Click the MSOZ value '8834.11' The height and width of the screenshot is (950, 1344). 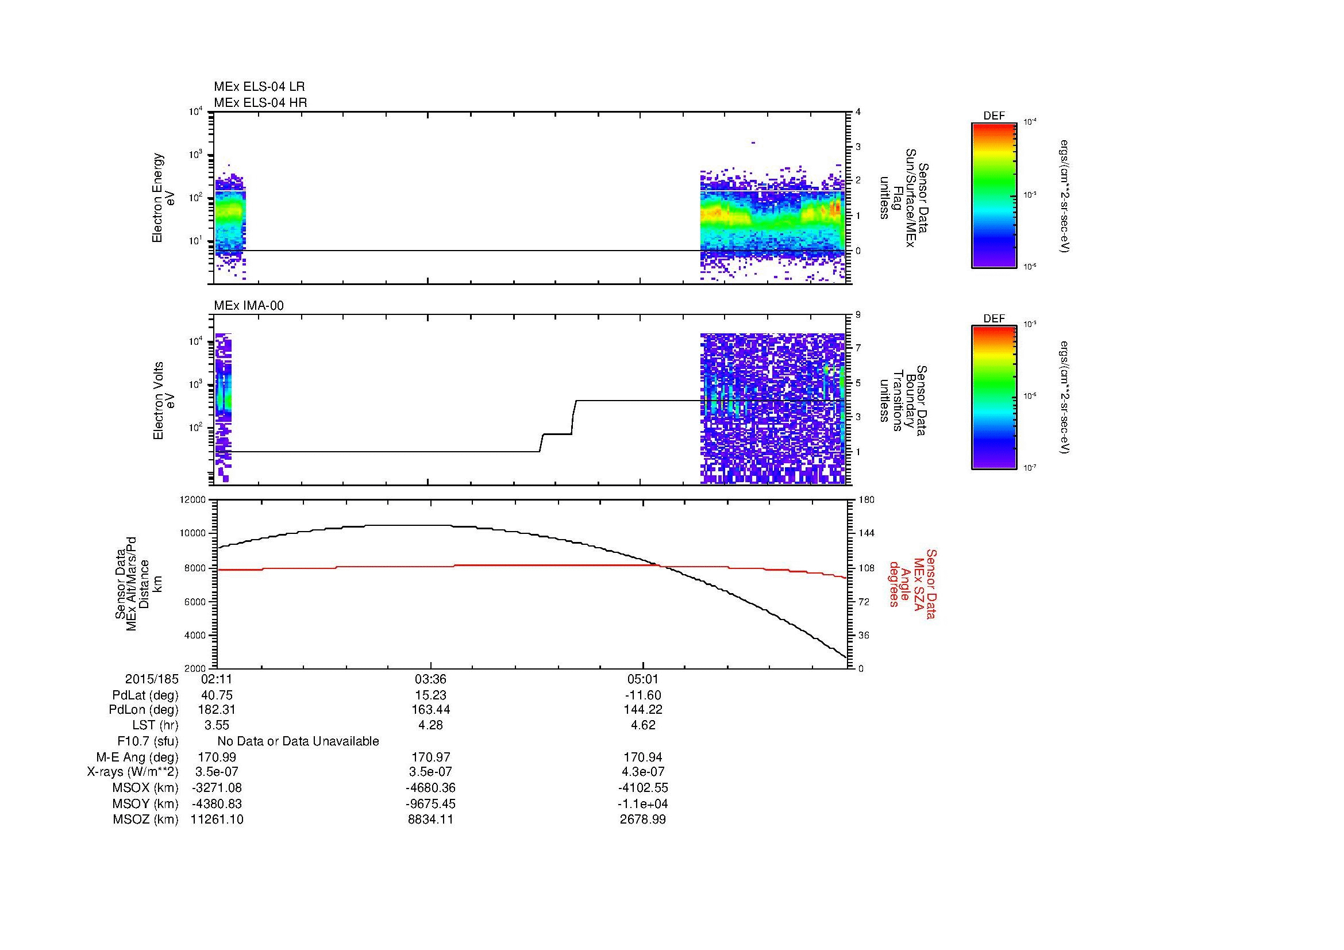tap(431, 820)
